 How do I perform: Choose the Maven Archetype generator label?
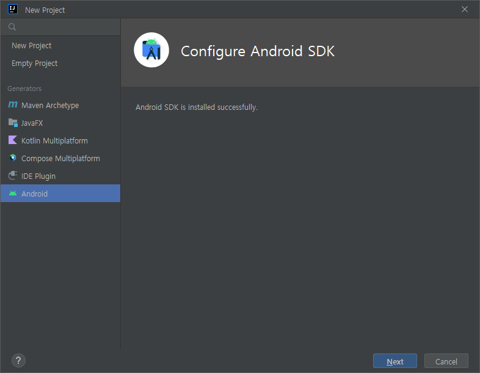tap(50, 106)
